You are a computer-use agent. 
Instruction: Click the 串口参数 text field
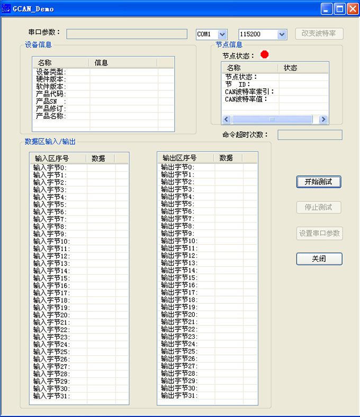(x=127, y=34)
